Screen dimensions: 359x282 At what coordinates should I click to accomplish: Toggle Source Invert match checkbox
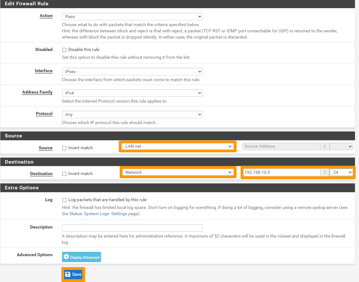coord(65,148)
